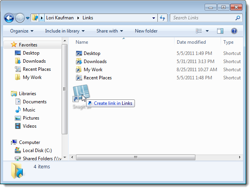Image resolution: width=252 pixels, height=190 pixels.
Task: Click the Links folder icon in details pane
Action: [17, 171]
